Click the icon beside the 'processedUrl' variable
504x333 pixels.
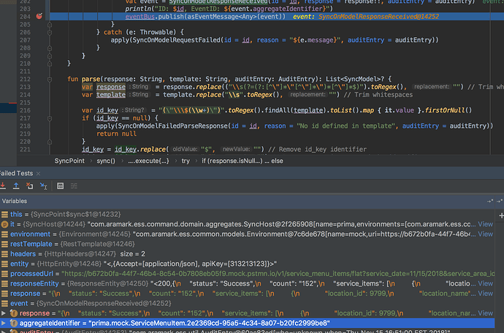coord(4,274)
